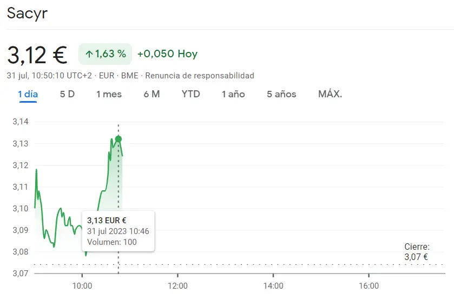Switch to the YTD range tab
The width and height of the screenshot is (454, 300).
click(x=191, y=94)
